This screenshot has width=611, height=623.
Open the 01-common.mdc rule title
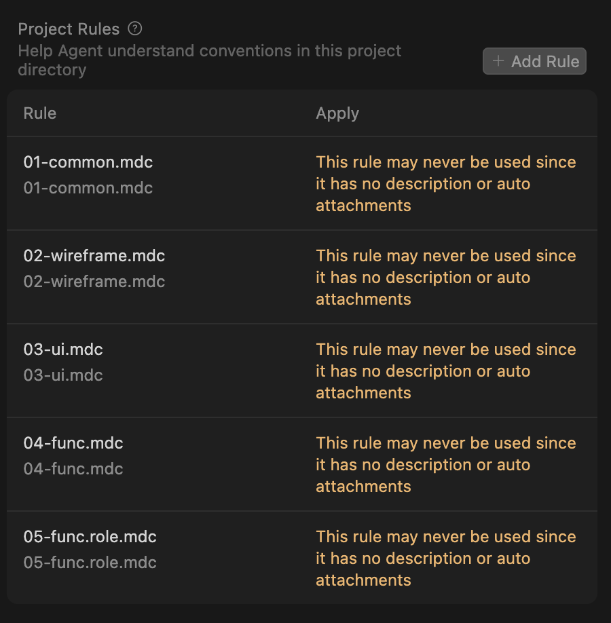pyautogui.click(x=88, y=162)
